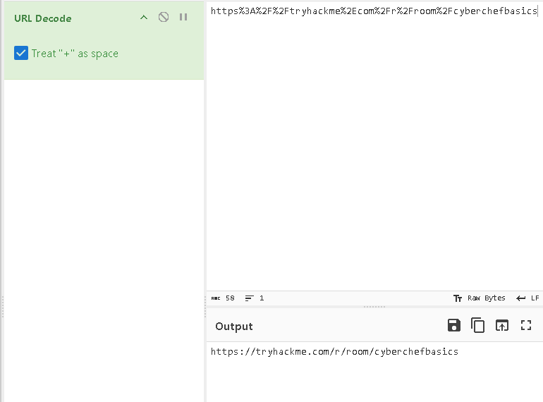Grab the input/output horizontal resize handle

pos(374,307)
